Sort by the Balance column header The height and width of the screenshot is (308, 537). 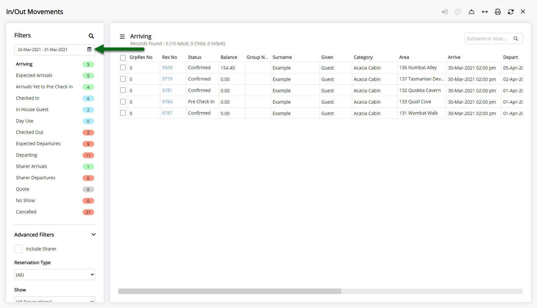tap(229, 57)
